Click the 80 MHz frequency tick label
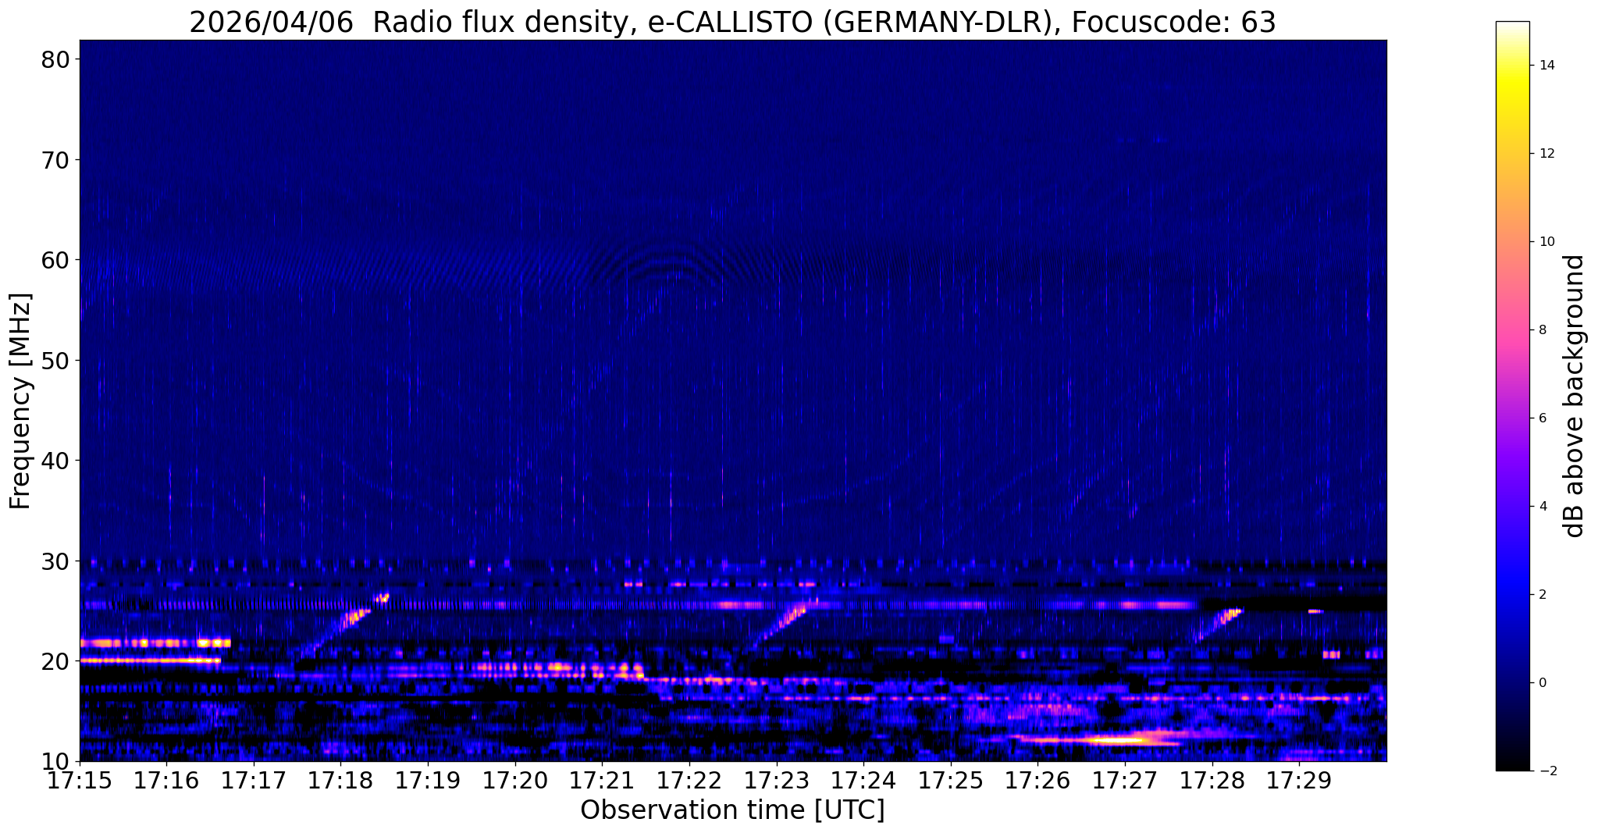This screenshot has width=1598, height=833. pyautogui.click(x=55, y=59)
